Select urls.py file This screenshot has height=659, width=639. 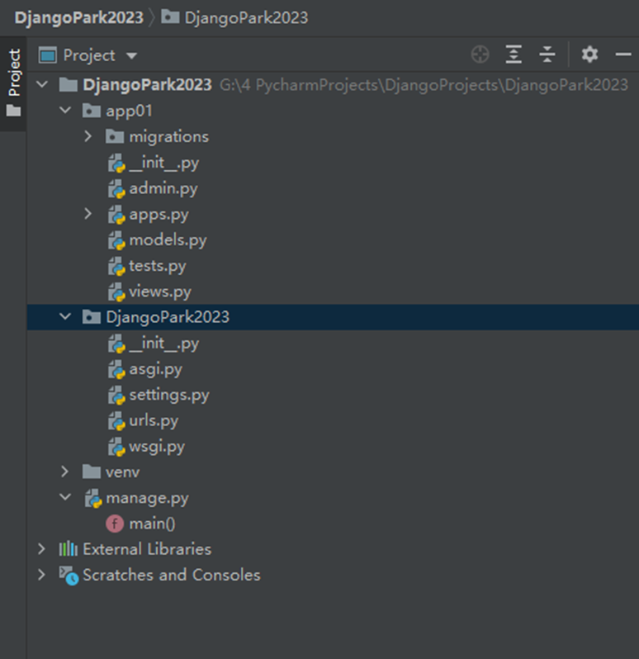(154, 420)
